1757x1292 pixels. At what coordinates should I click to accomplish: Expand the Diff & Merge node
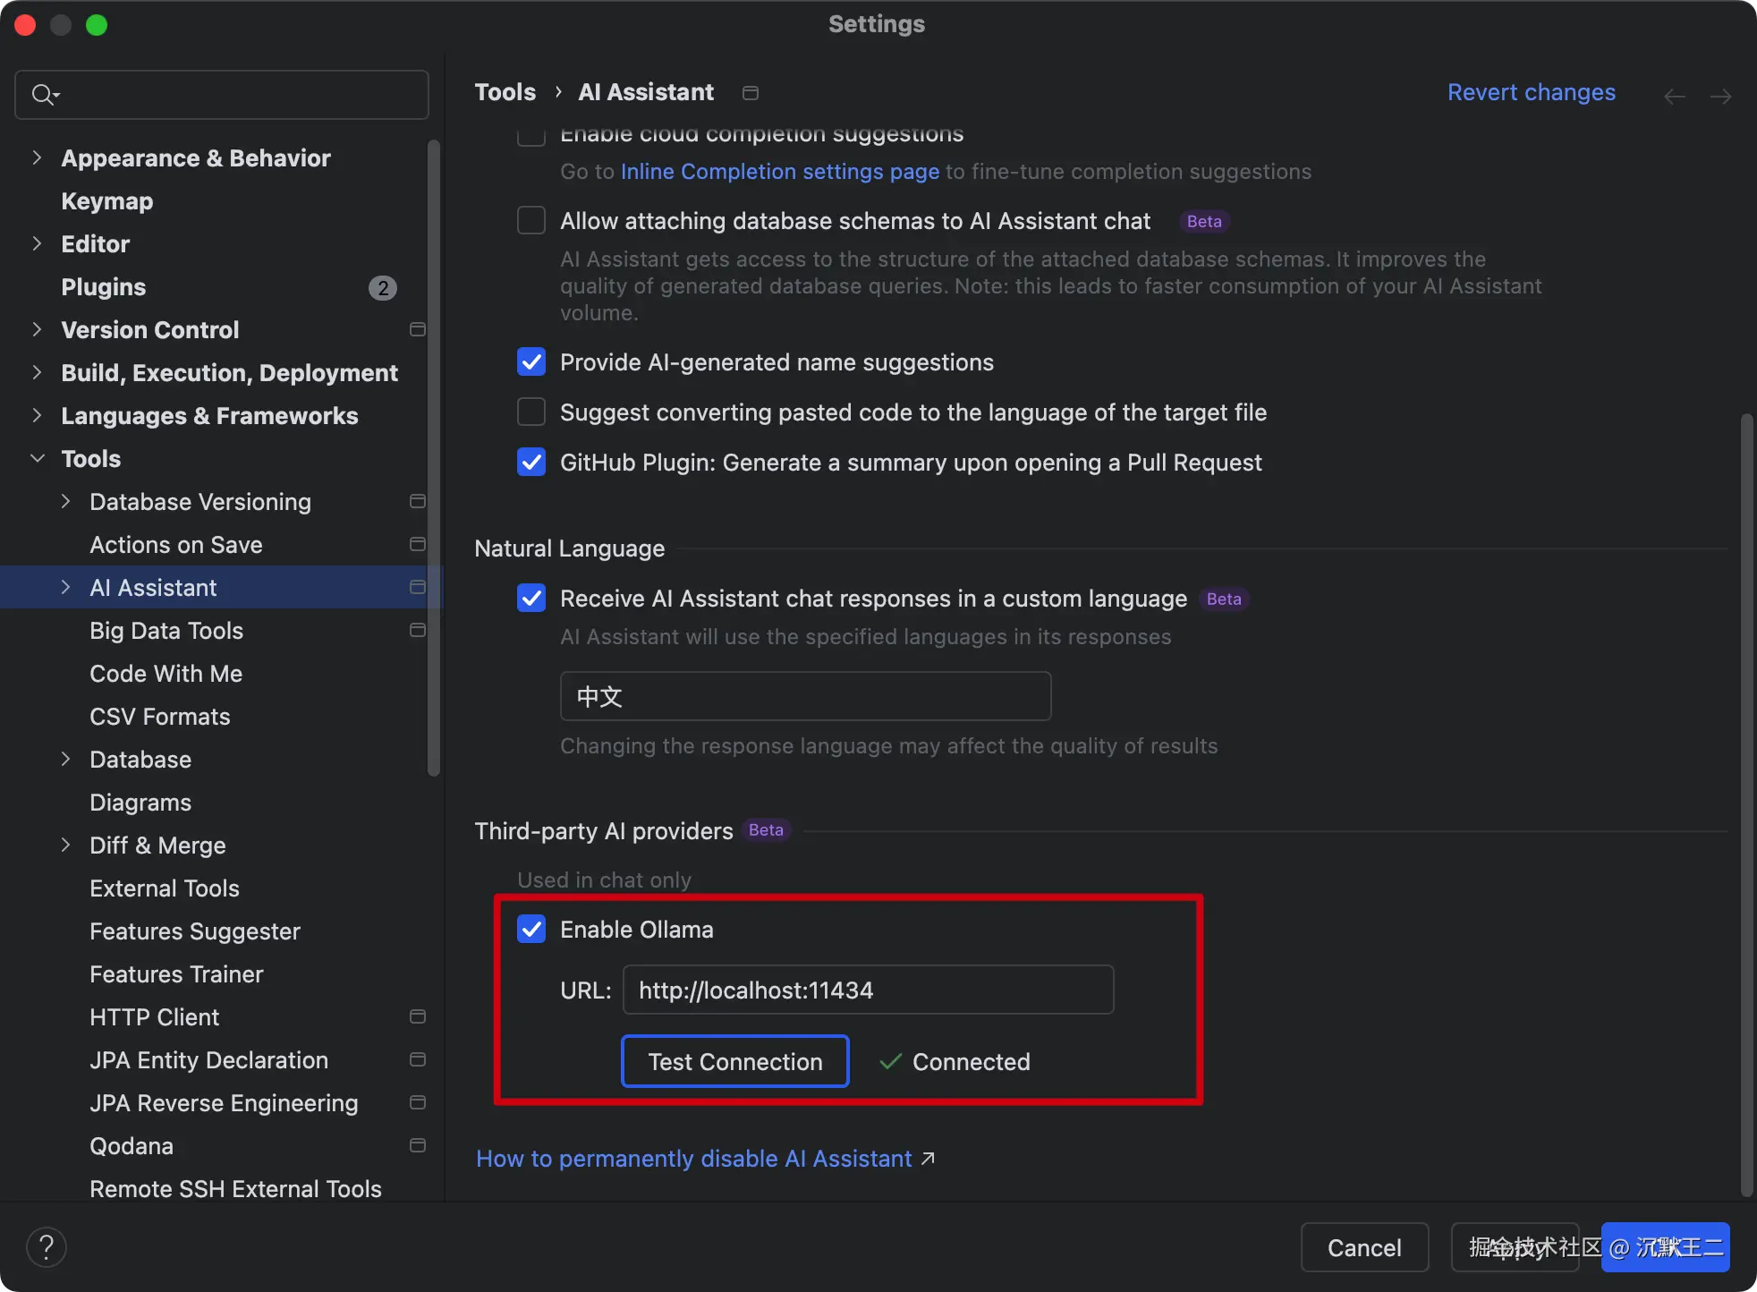(65, 846)
